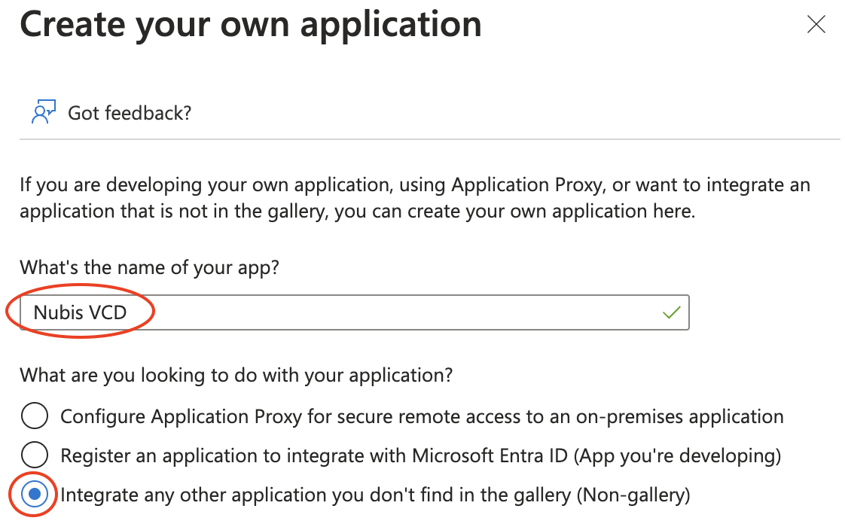
Task: Click the introductory description paragraph
Action: pyautogui.click(x=414, y=197)
